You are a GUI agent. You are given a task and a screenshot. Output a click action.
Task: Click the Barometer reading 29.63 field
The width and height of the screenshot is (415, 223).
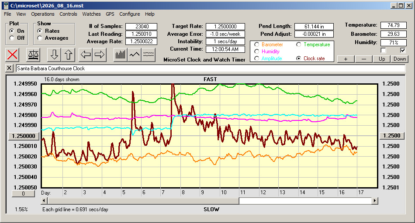393,34
